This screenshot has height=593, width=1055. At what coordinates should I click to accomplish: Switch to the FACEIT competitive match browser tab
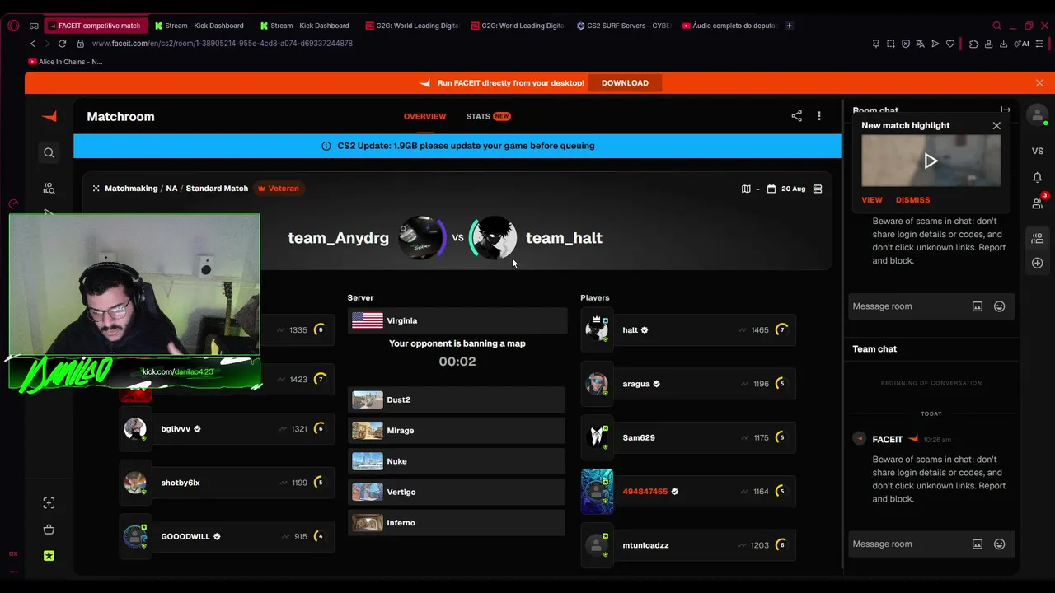pyautogui.click(x=96, y=26)
